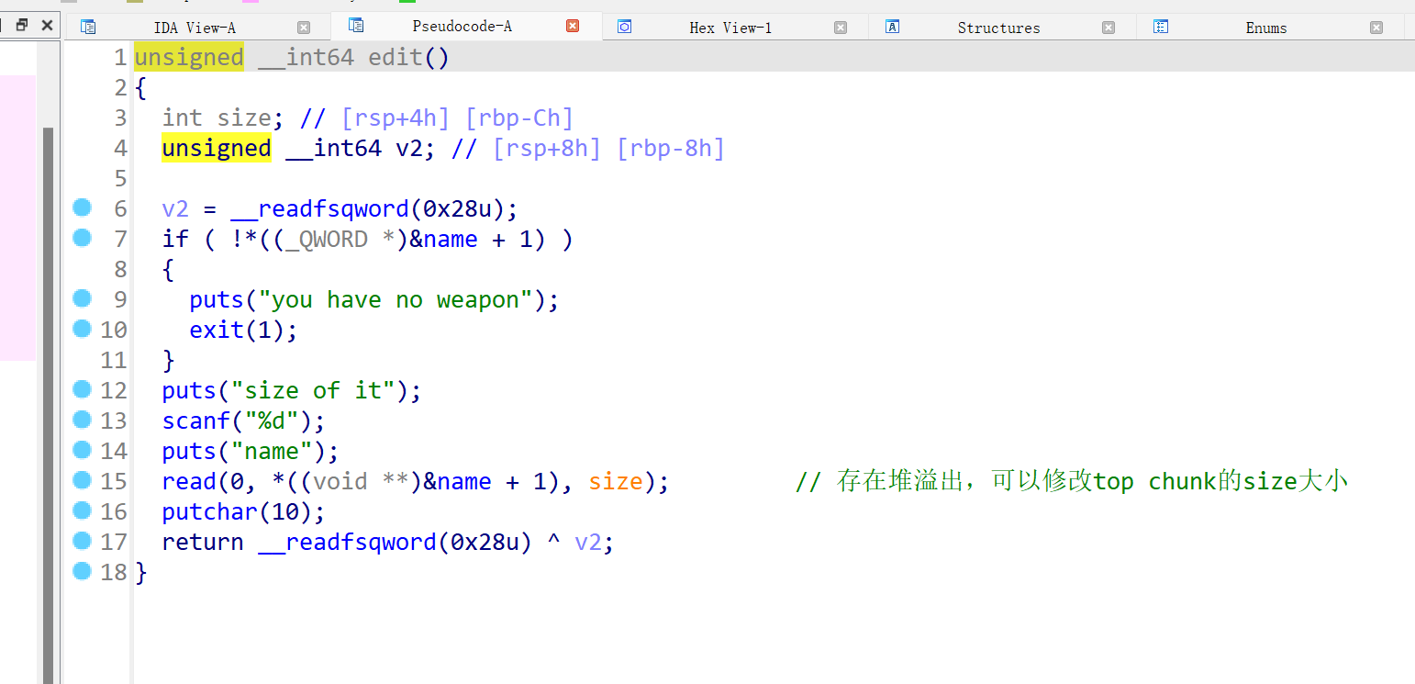Toggle breakpoint dot on line 12
The image size is (1415, 684).
tap(82, 389)
